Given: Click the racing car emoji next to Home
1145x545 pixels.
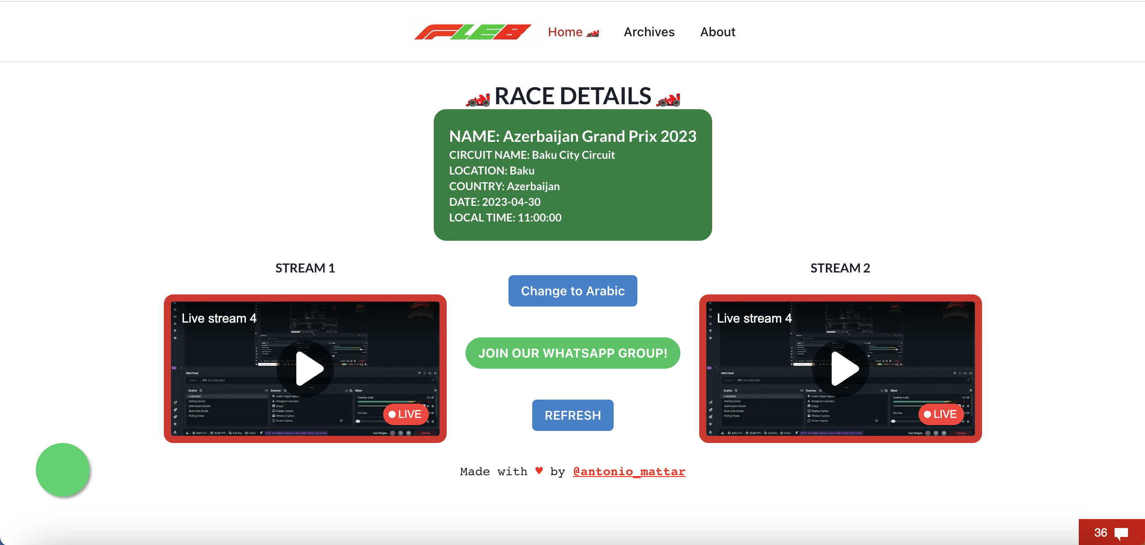Looking at the screenshot, I should tap(593, 32).
